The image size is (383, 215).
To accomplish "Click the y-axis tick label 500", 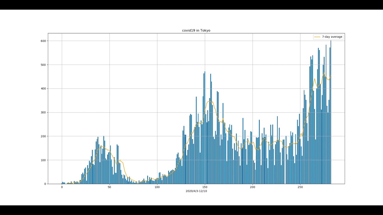I will (43, 65).
